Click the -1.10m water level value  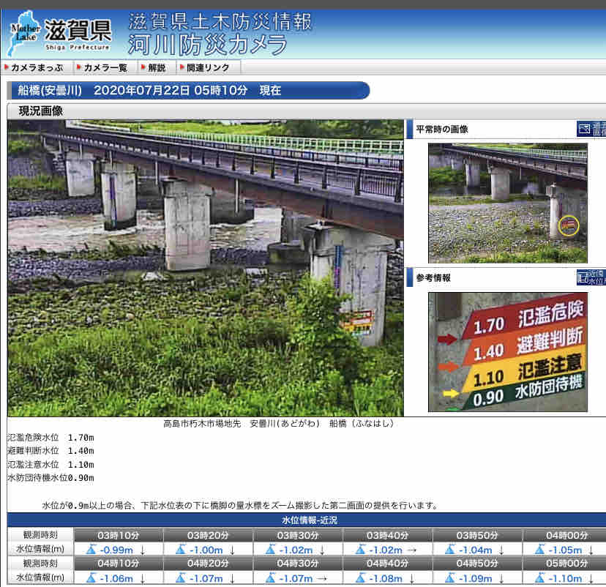coord(564,578)
